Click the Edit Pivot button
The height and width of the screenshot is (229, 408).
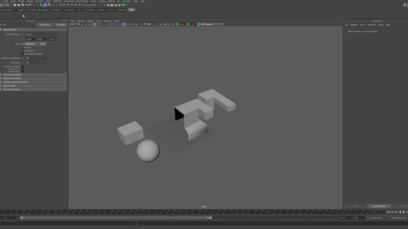[30, 44]
